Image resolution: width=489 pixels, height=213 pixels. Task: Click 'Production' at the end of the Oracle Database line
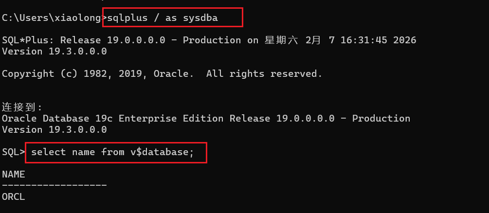[x=381, y=119]
